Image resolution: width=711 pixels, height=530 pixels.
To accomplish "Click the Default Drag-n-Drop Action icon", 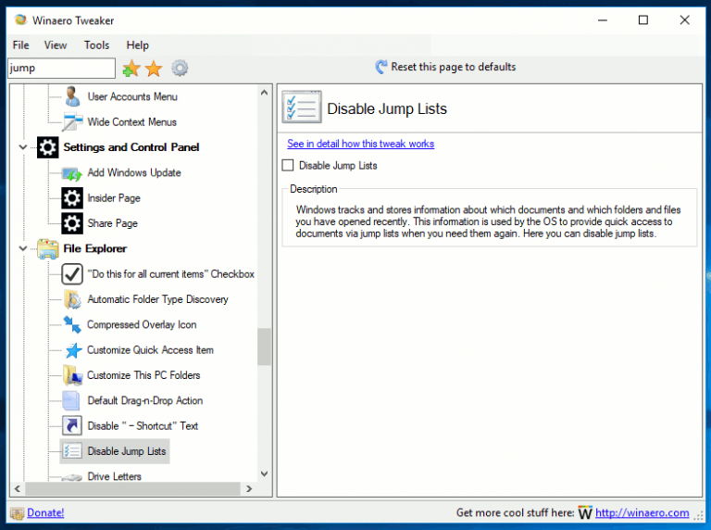I will point(71,400).
